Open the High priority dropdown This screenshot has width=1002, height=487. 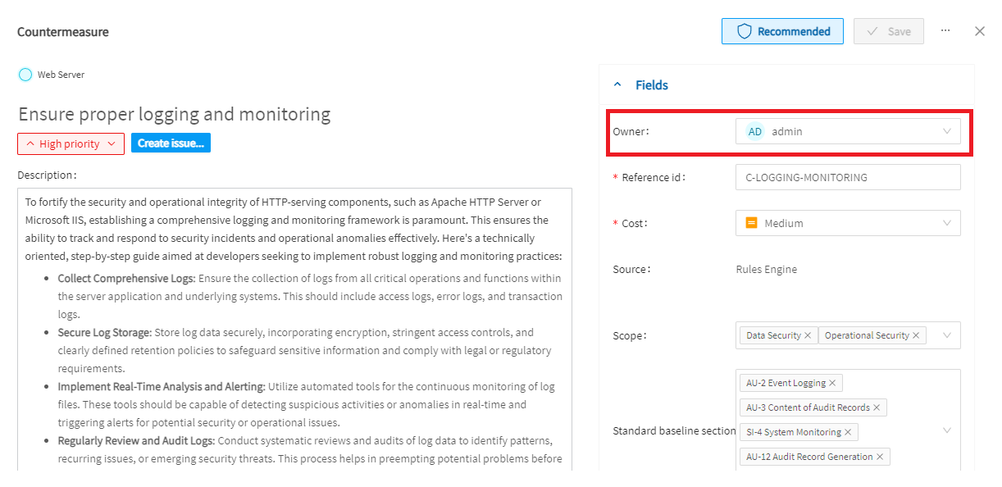pyautogui.click(x=71, y=143)
